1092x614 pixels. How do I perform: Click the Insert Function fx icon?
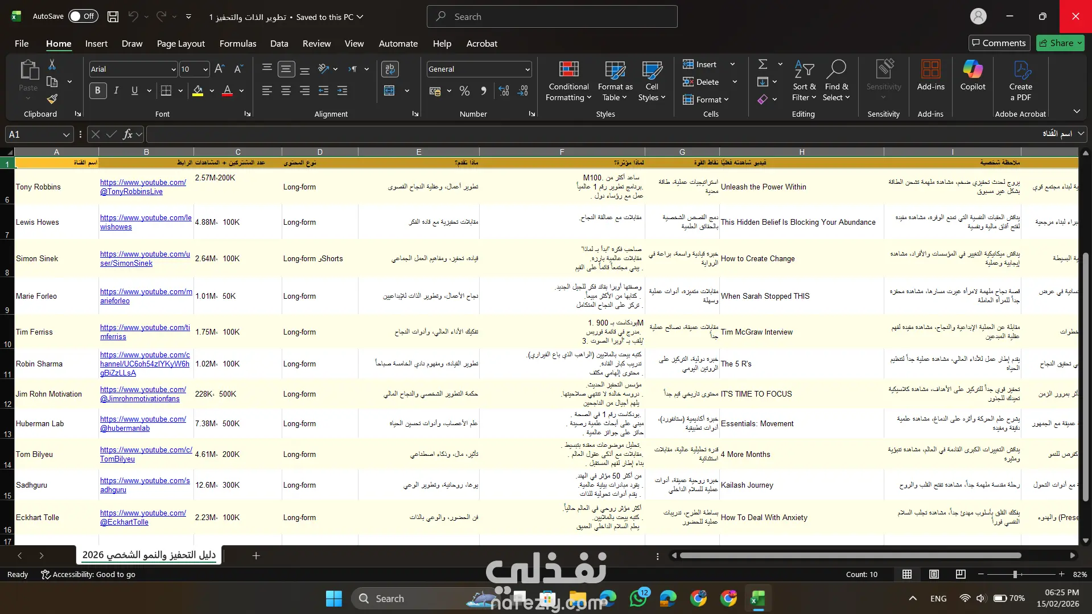pos(127,134)
